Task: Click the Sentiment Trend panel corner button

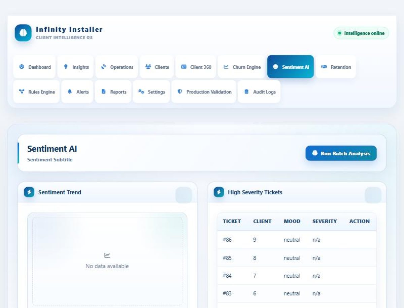Action: coord(184,195)
